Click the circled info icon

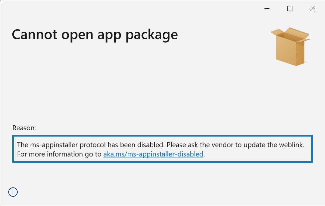click(x=13, y=192)
